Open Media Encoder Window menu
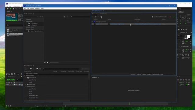 point(37,9)
